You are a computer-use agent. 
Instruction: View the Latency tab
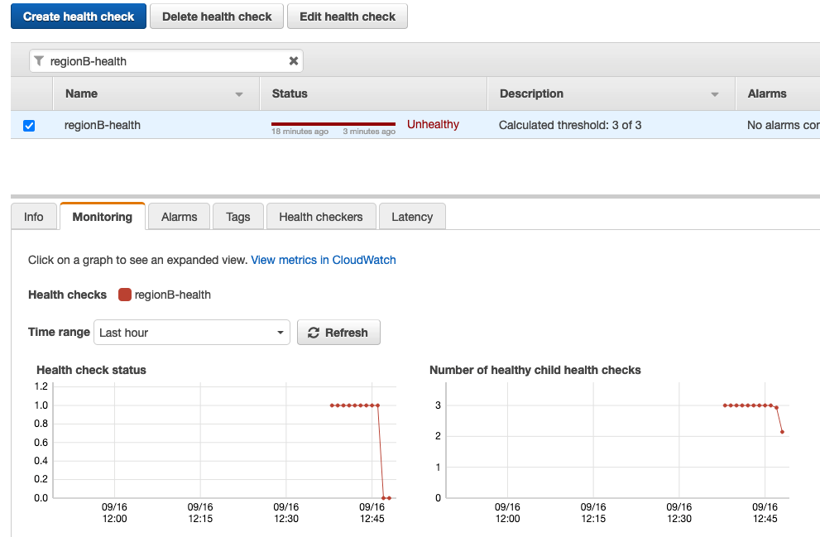[412, 216]
